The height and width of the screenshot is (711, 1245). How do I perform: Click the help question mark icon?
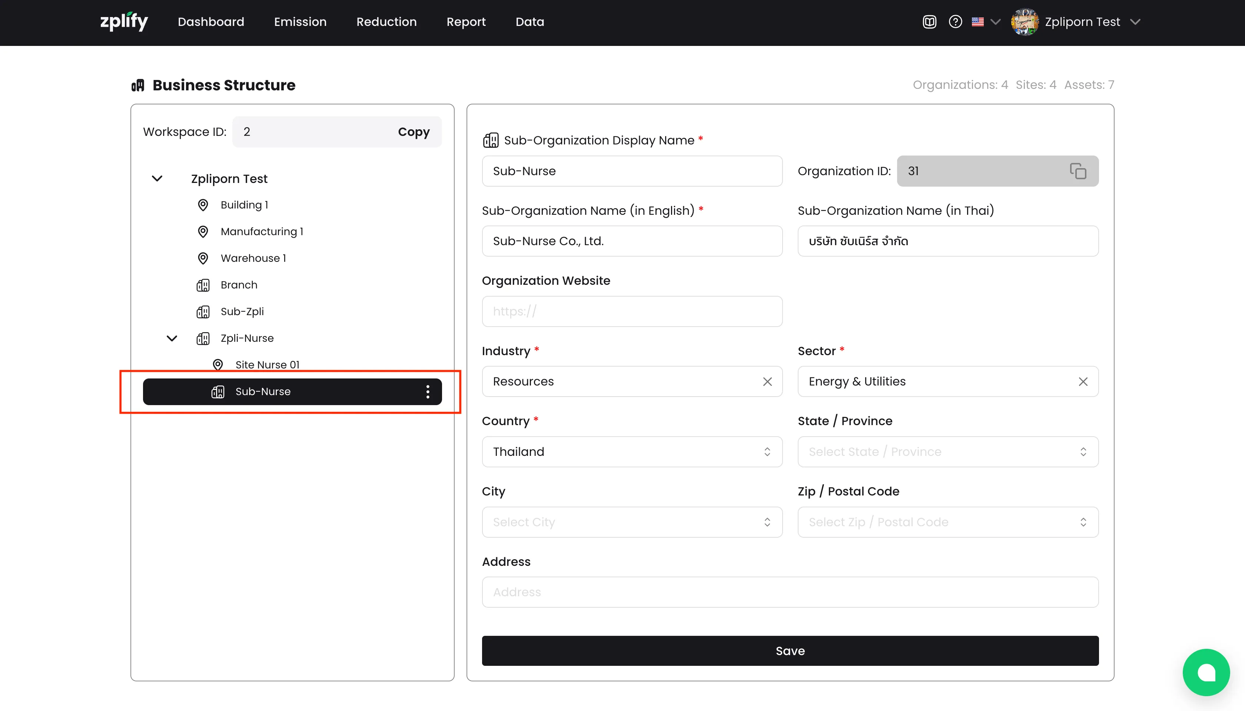[x=955, y=22]
